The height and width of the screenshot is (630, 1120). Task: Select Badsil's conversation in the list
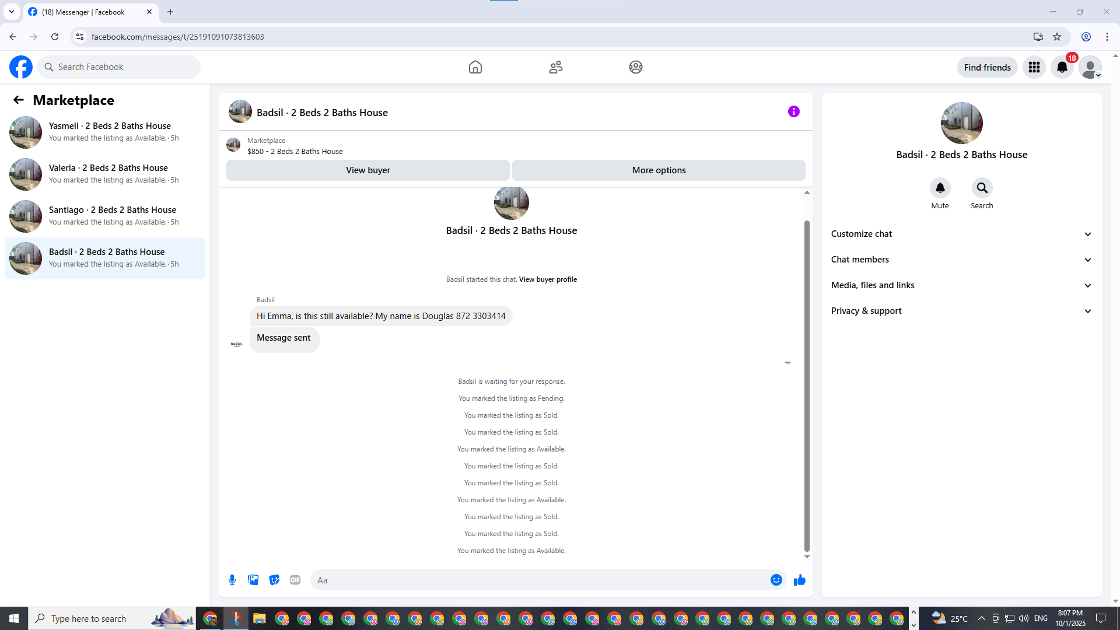105,258
